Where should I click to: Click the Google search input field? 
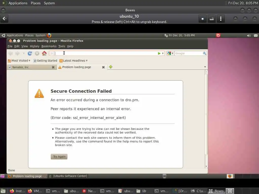pyautogui.click(x=188, y=53)
